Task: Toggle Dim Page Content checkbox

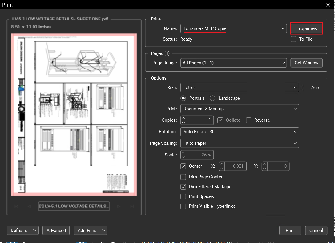Action: click(x=183, y=177)
